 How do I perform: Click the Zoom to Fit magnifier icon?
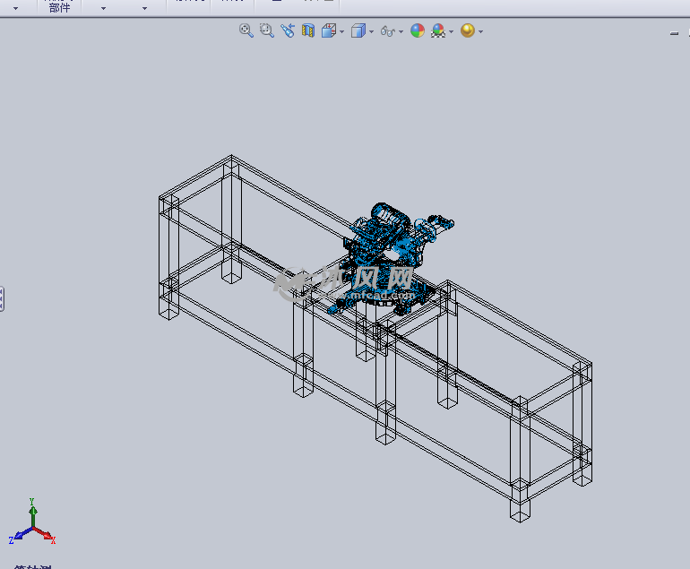click(x=246, y=30)
